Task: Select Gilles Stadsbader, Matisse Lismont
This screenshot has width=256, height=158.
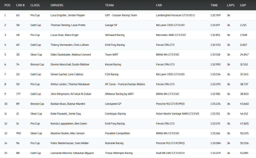Action: pos(70,54)
